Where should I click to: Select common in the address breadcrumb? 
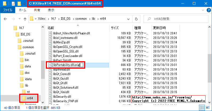coord(81,19)
